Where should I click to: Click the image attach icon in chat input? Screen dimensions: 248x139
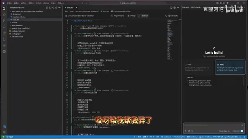pyautogui.click(x=189, y=131)
